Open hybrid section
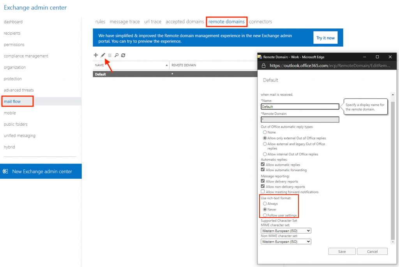Viewport: 399px width, 267px height. [9, 147]
